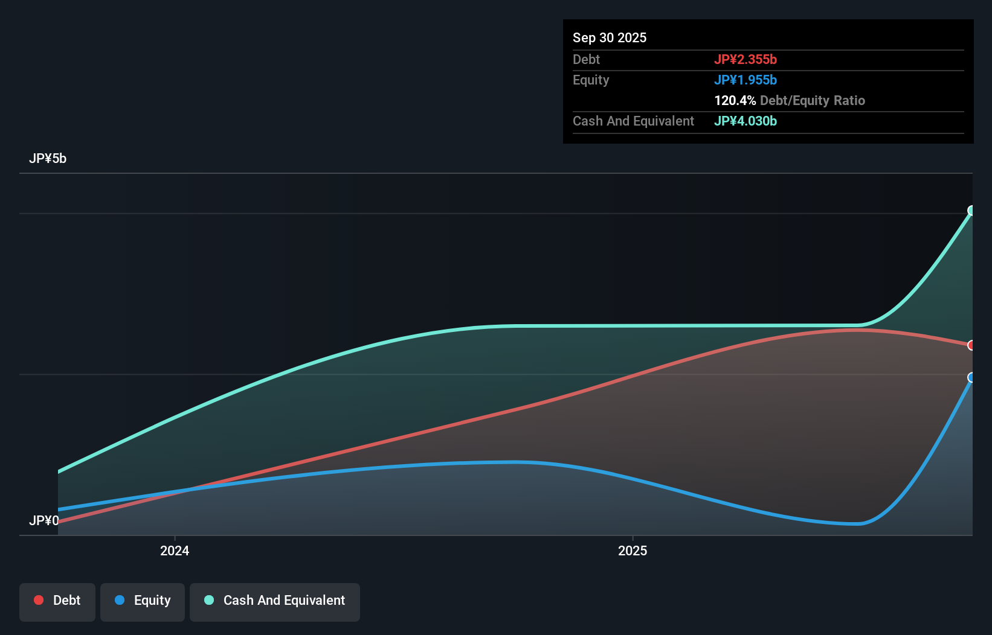Open details for the Debt/Equity Ratio row
Screen dimensions: 992x635
coord(790,100)
